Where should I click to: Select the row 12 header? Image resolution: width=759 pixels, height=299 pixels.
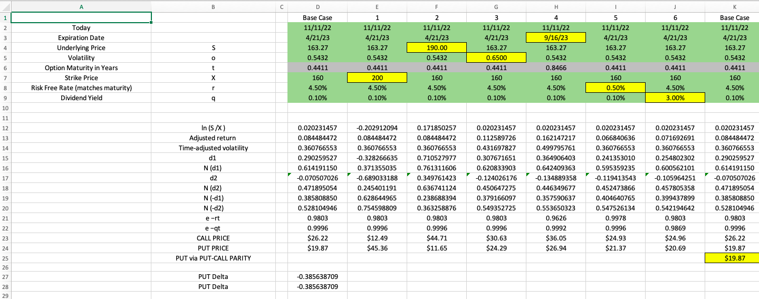tap(5, 128)
